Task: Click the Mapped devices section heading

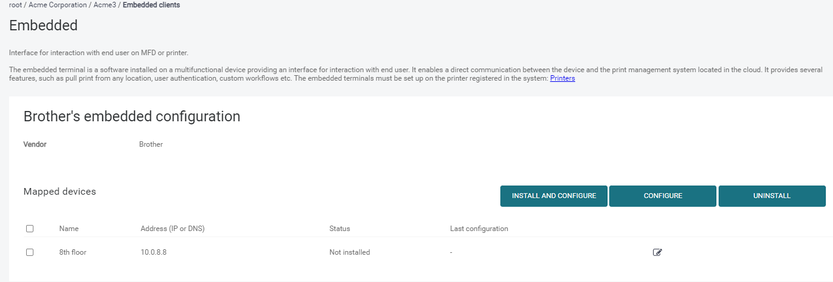Action: (x=60, y=192)
